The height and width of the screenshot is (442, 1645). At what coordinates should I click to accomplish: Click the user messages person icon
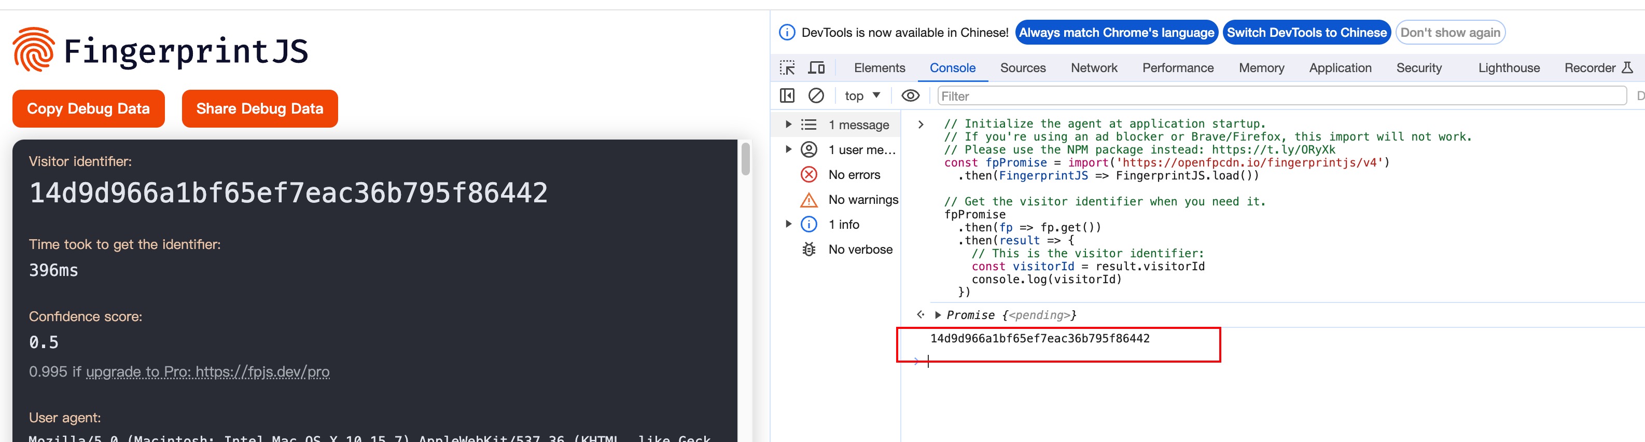[809, 149]
